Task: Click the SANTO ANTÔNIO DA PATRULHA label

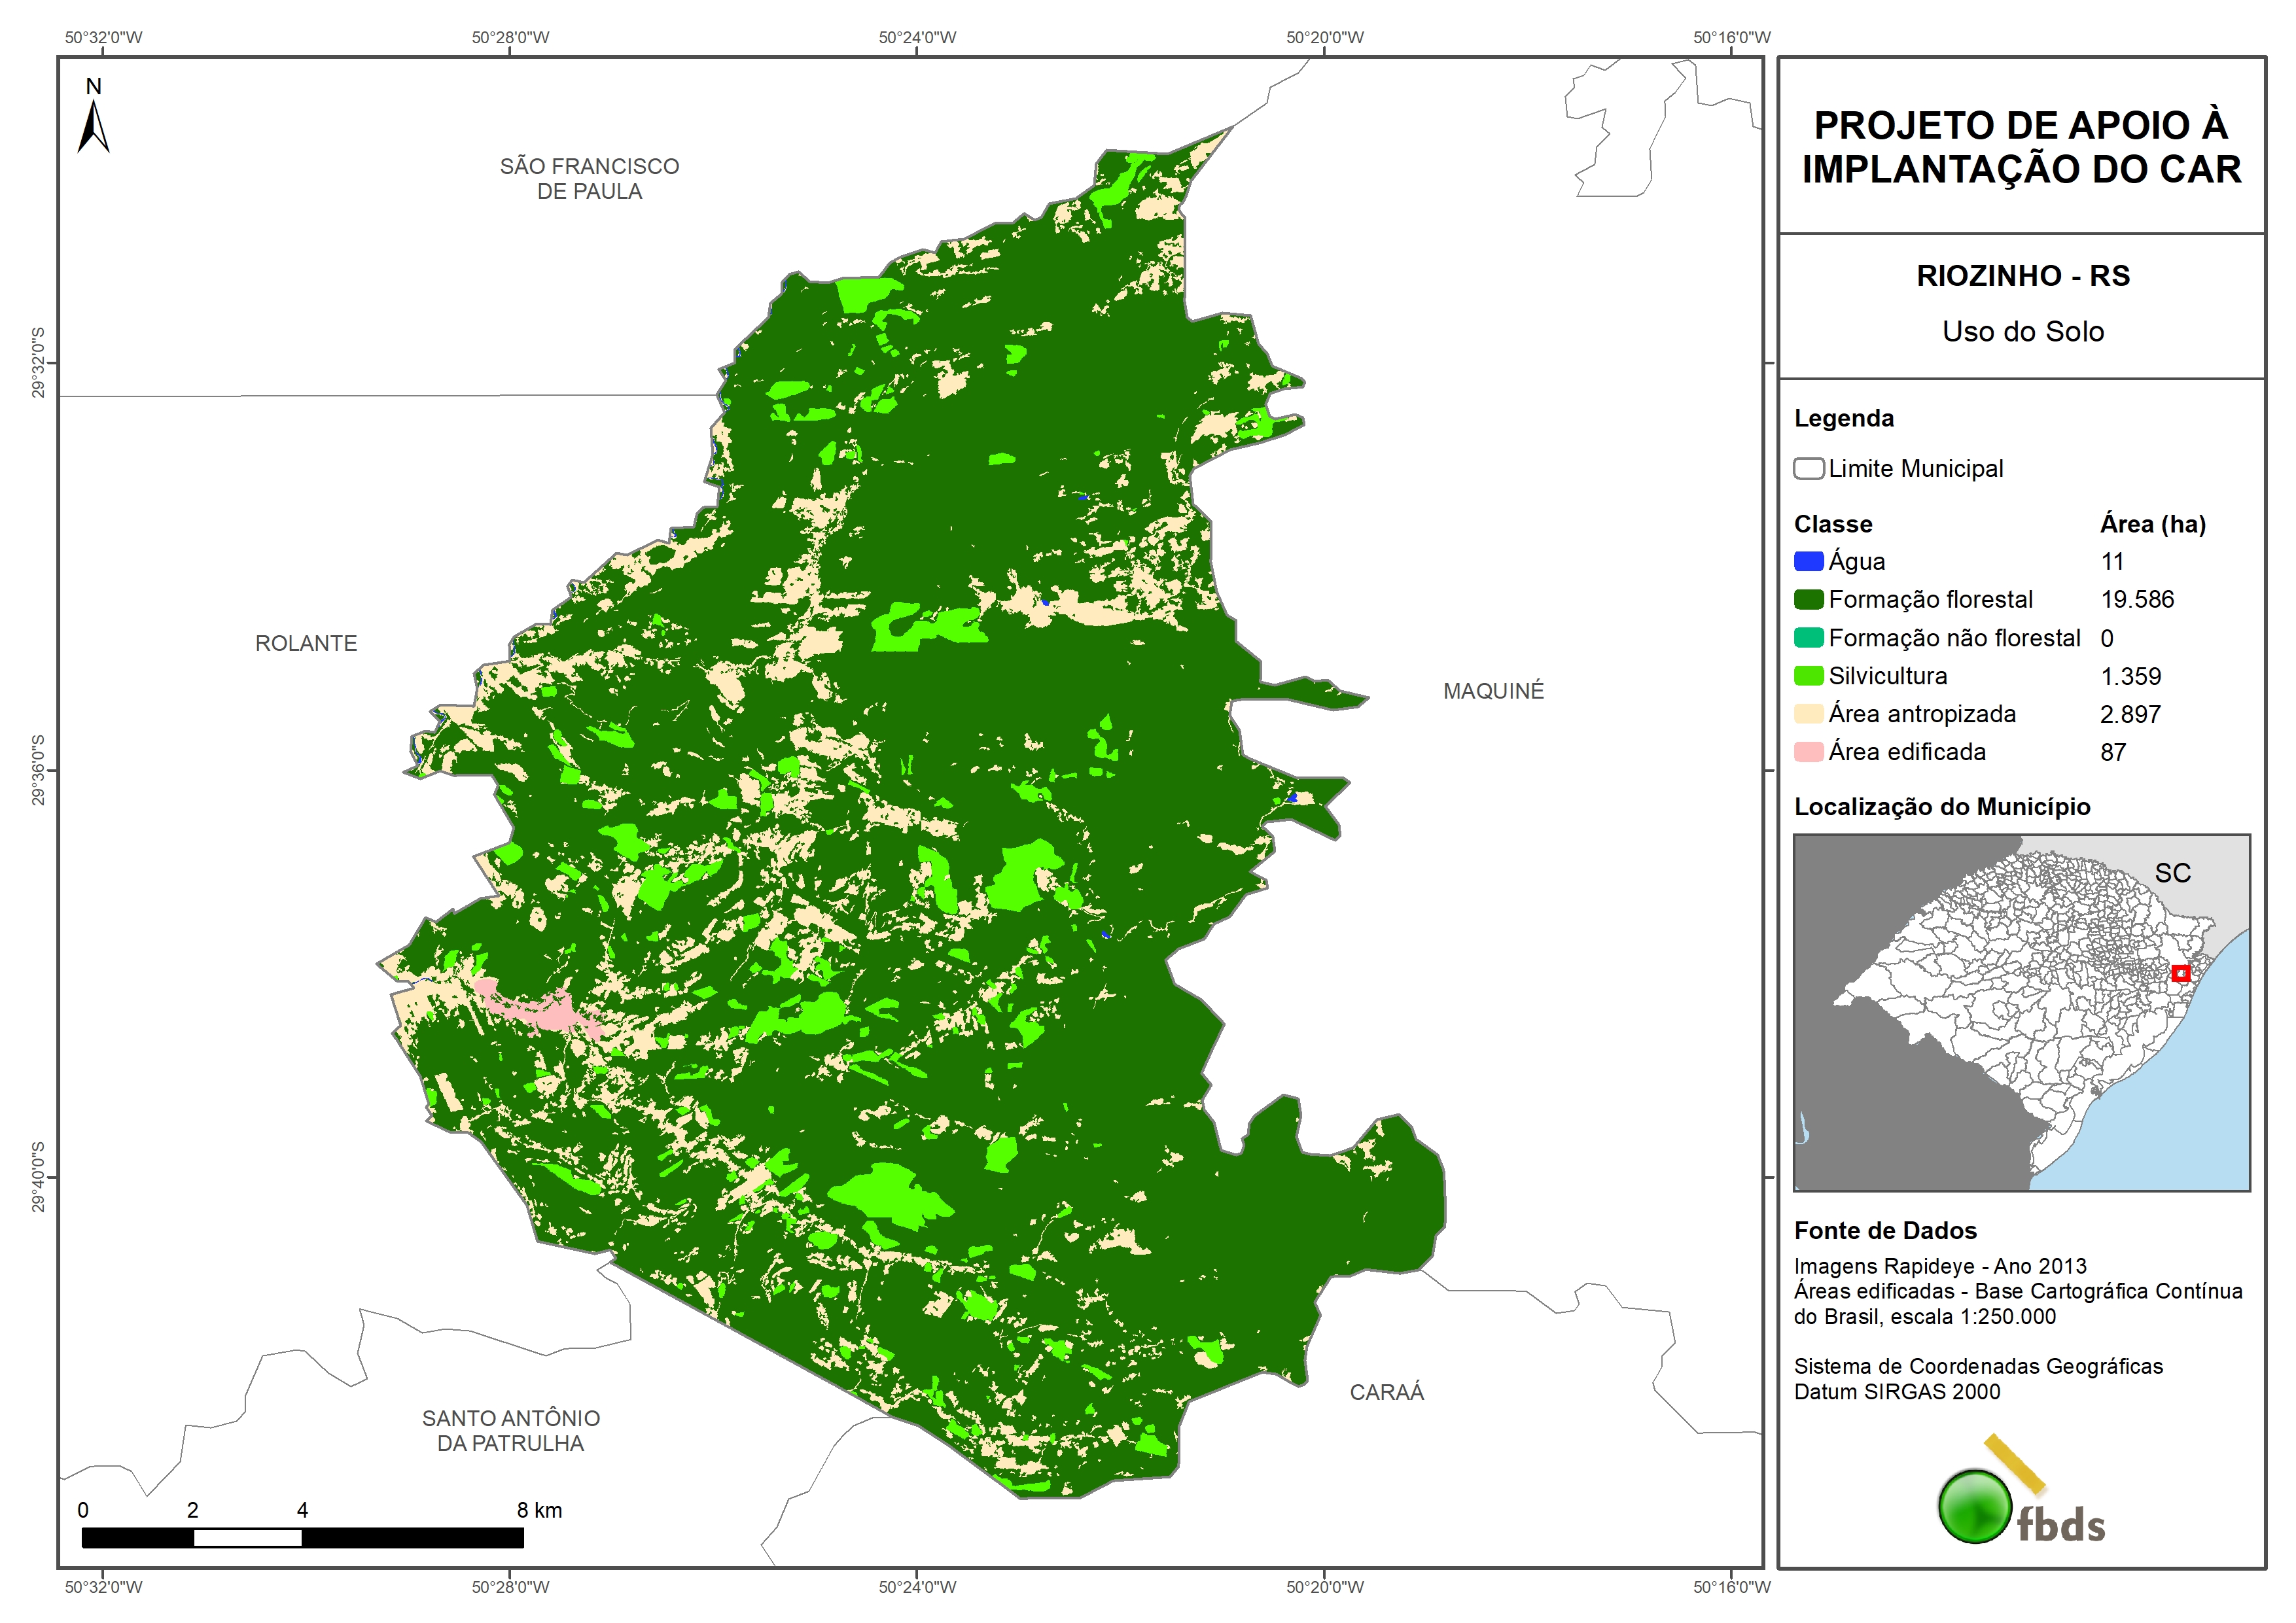Action: (510, 1430)
